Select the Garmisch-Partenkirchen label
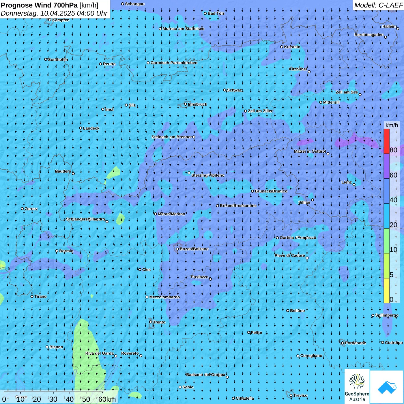404x404 pixels. (x=174, y=63)
